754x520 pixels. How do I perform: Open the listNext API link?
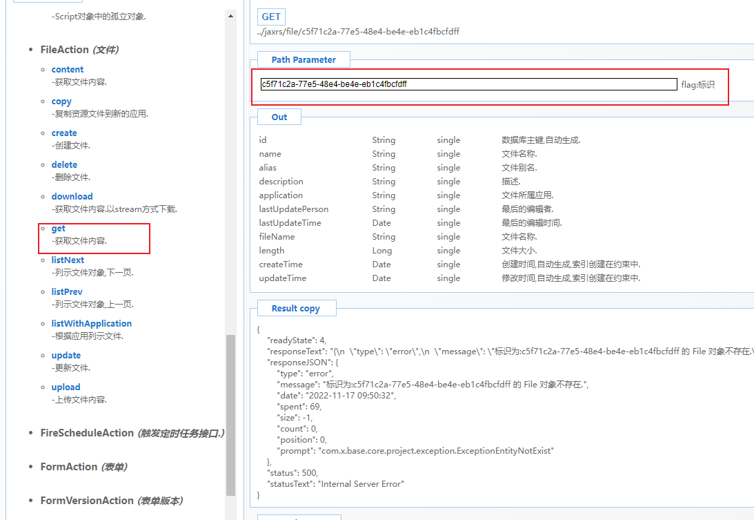(x=68, y=260)
